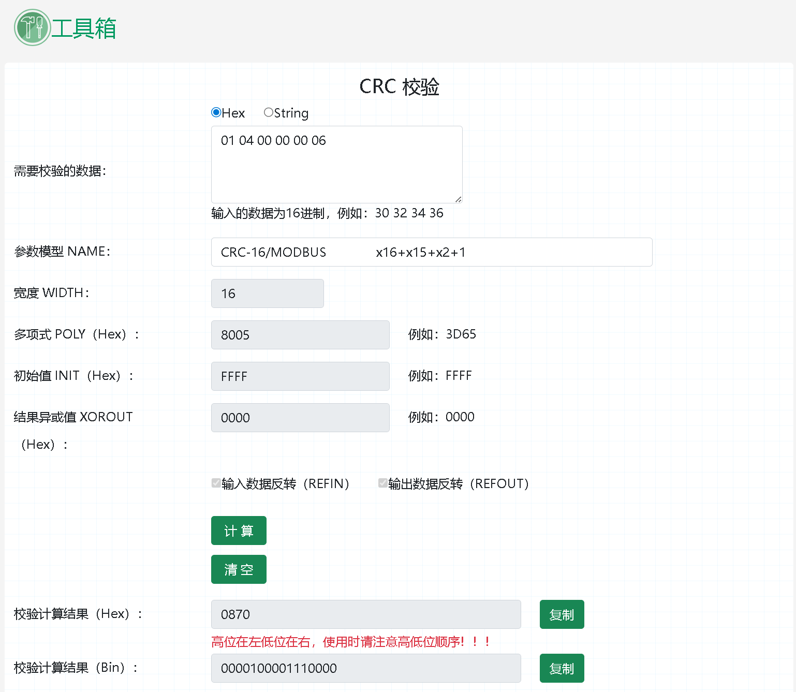The image size is (796, 692).
Task: Click the WIDTH field showing 16
Action: (267, 293)
